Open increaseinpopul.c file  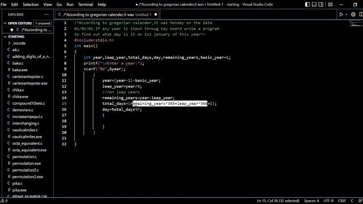pos(28,117)
